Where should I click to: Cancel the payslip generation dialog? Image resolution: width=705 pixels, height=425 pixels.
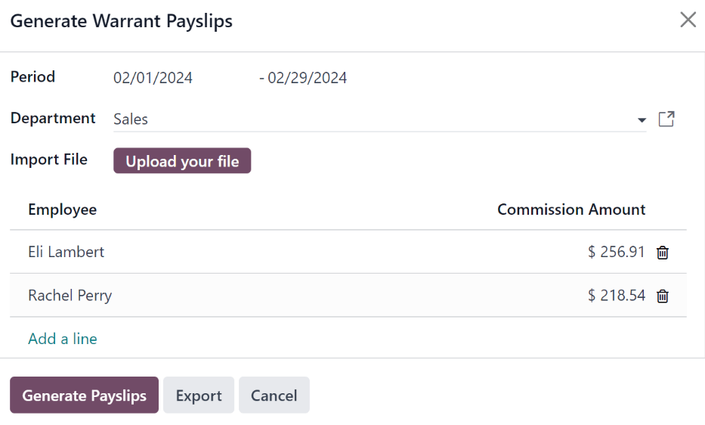click(x=274, y=396)
